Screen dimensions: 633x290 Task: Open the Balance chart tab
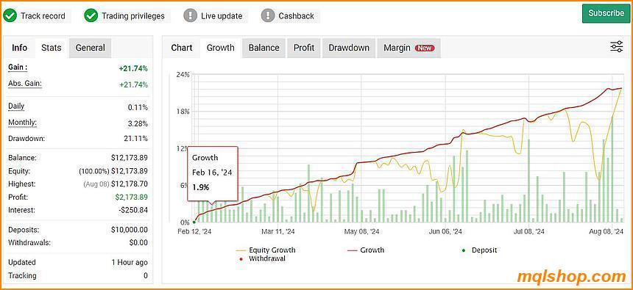click(x=264, y=48)
